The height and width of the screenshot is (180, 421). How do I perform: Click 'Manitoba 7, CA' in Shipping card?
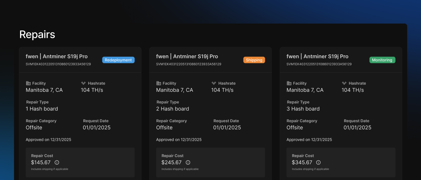pyautogui.click(x=175, y=90)
